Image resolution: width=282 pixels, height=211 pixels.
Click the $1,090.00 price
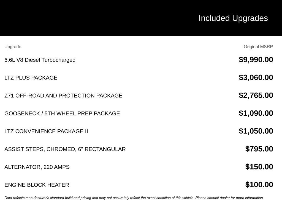pyautogui.click(x=256, y=113)
